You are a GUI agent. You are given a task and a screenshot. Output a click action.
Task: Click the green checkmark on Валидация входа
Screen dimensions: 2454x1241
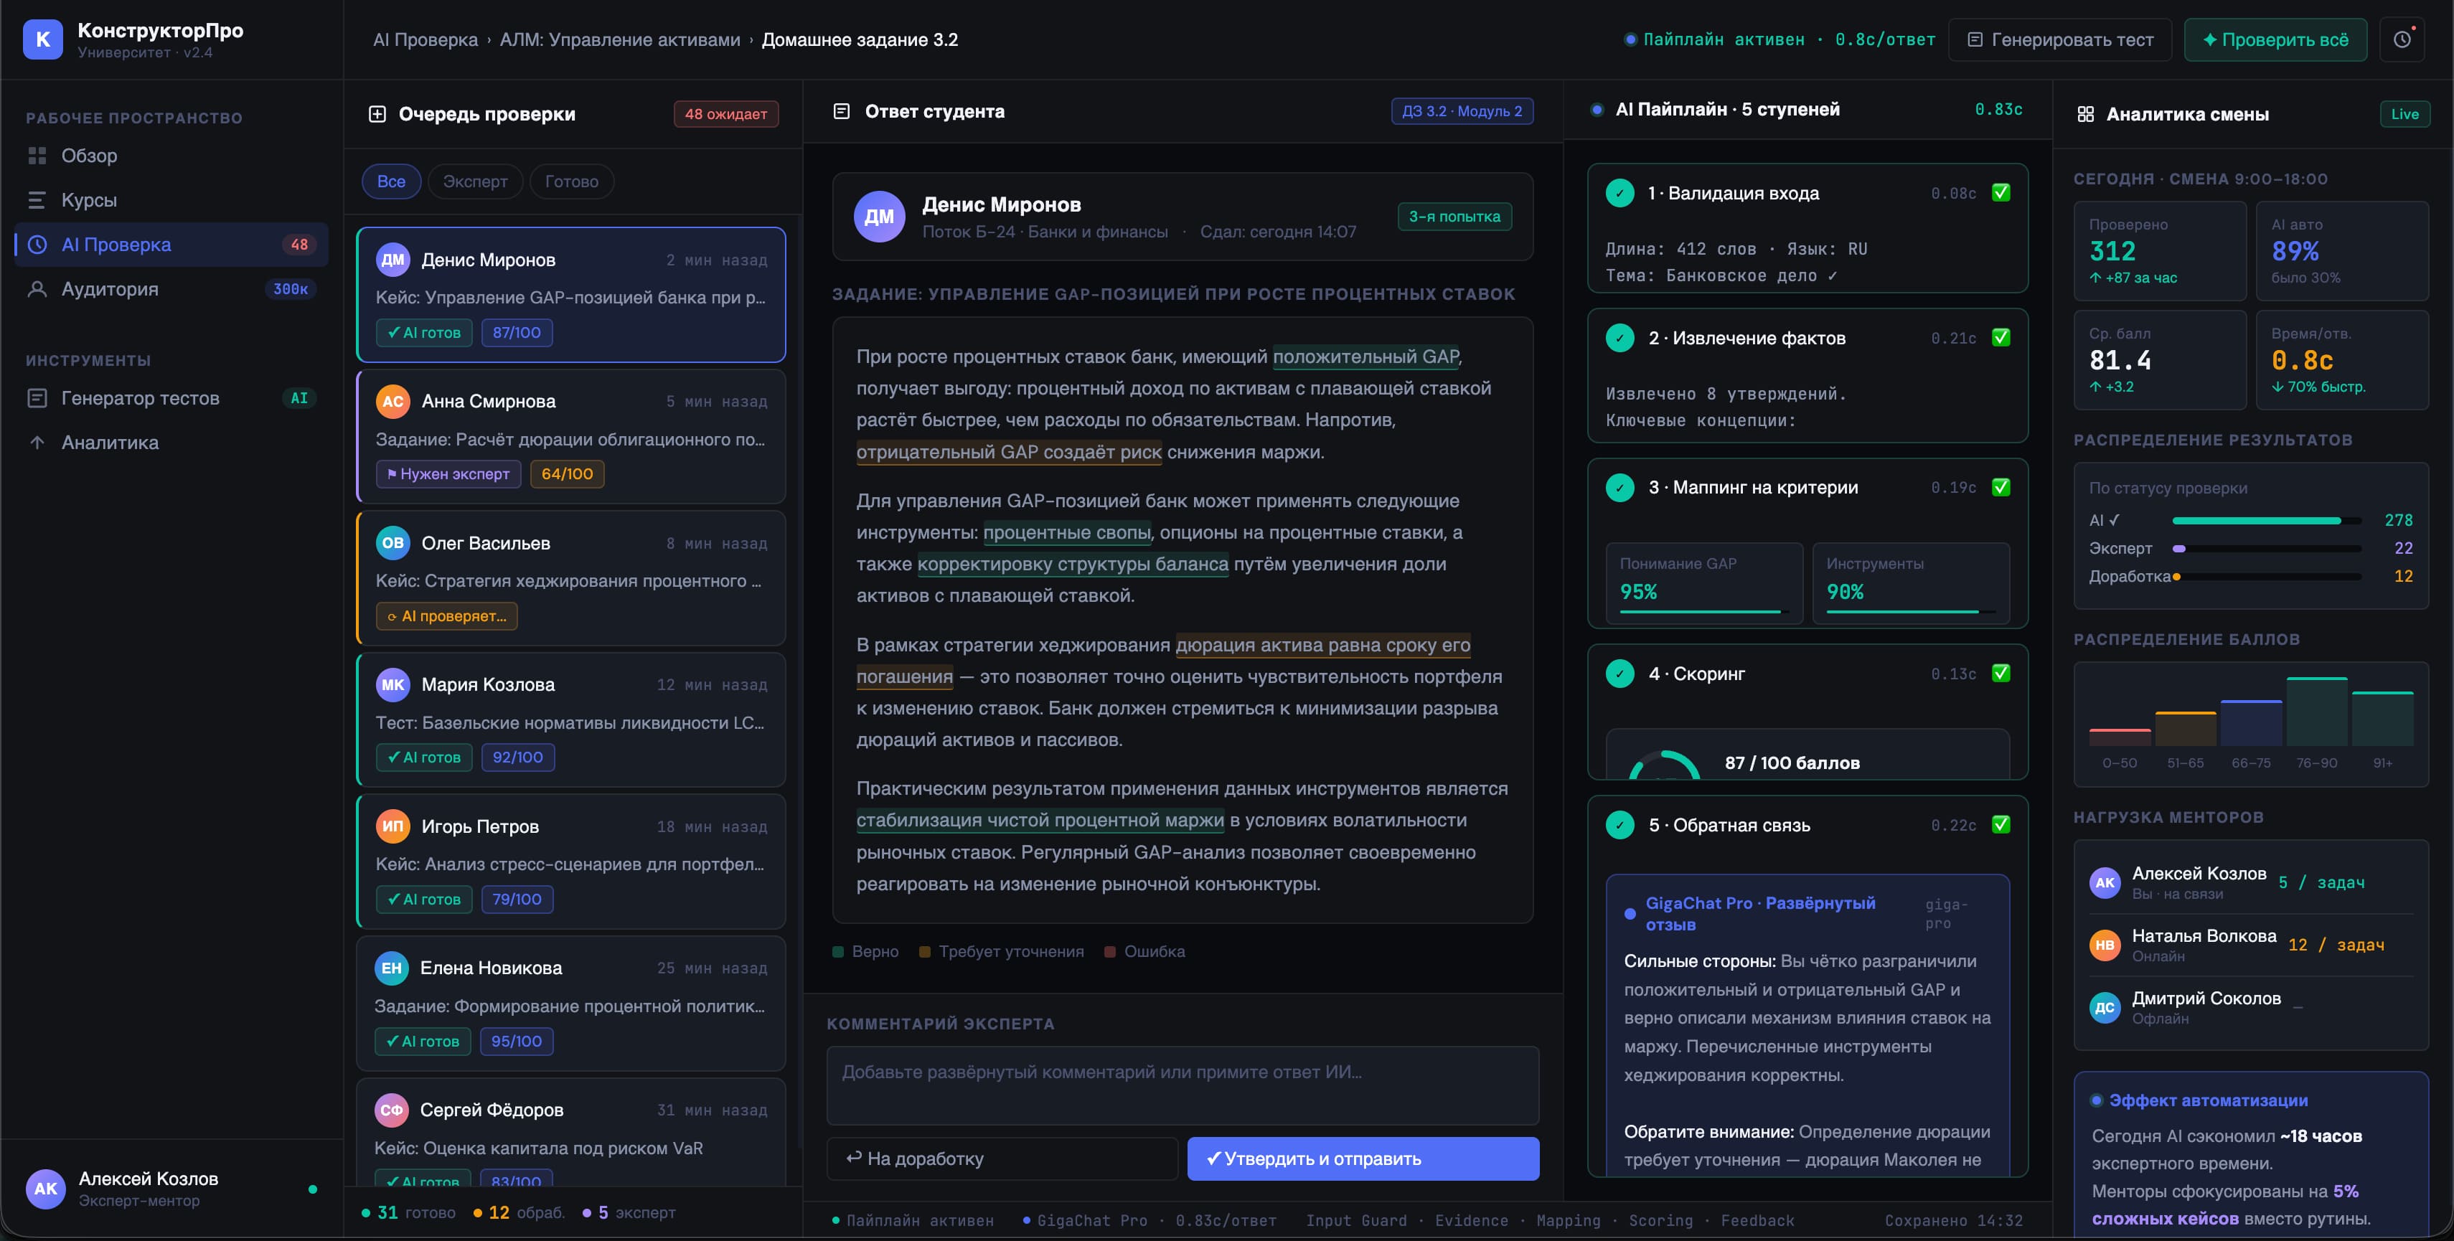tap(2001, 192)
